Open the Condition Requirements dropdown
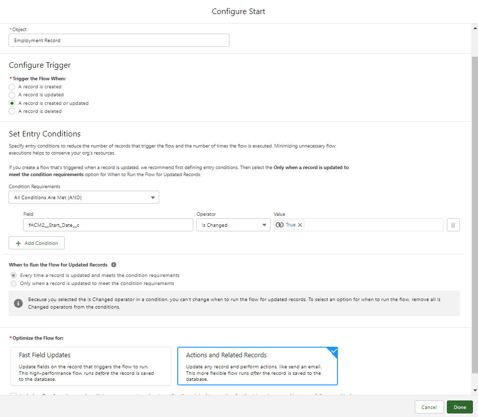 coord(84,197)
